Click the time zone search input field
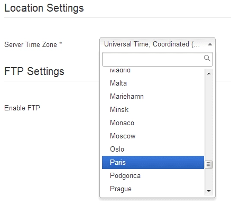The height and width of the screenshot is (206, 231). (158, 59)
